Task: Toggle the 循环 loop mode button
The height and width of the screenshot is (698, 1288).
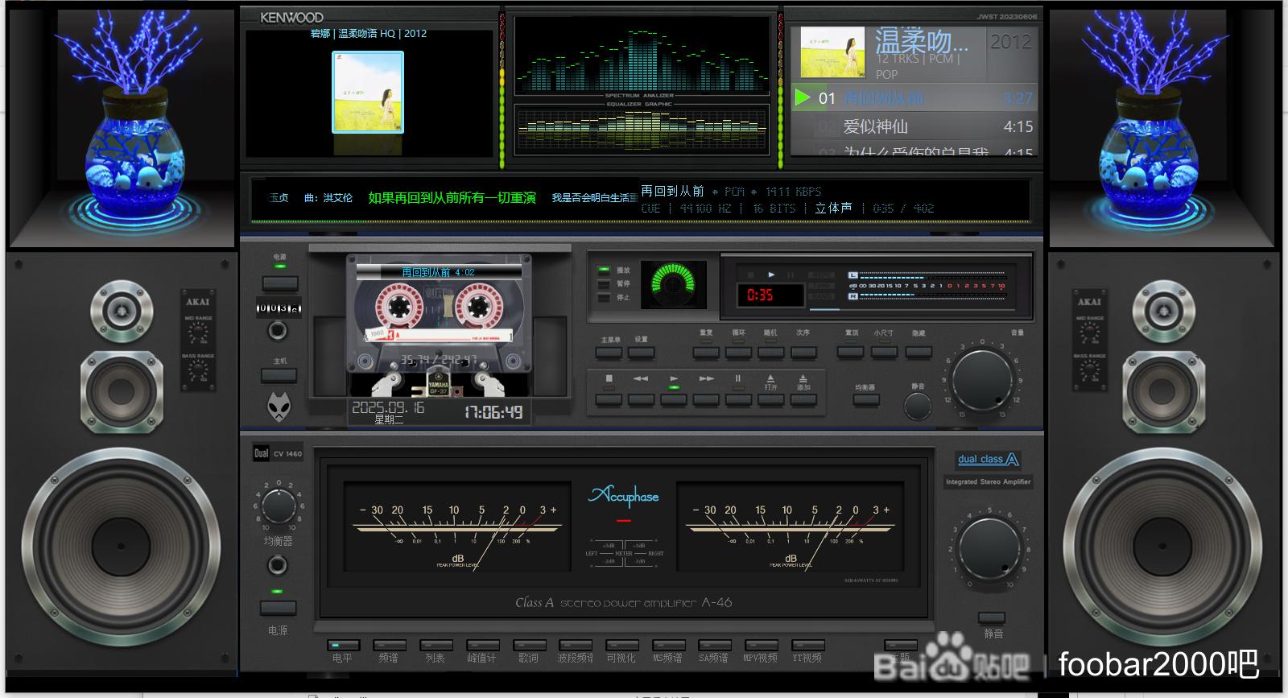Action: pyautogui.click(x=738, y=352)
